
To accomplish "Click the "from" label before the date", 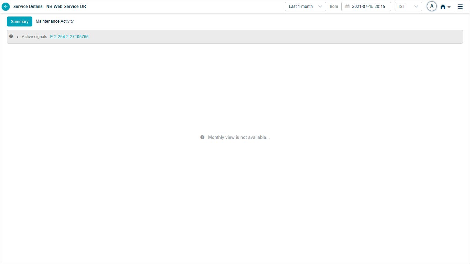I will click(x=334, y=7).
